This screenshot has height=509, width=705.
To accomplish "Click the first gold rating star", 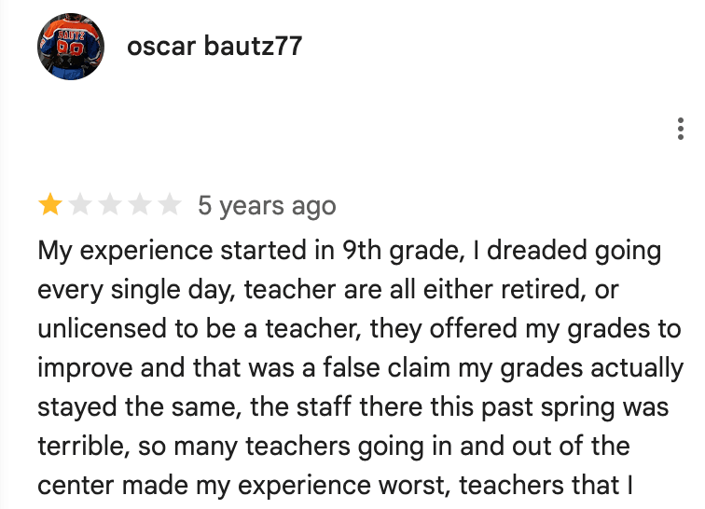I will [x=48, y=205].
